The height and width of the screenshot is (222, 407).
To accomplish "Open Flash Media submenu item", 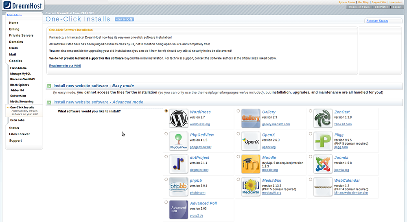I will click(x=18, y=68).
